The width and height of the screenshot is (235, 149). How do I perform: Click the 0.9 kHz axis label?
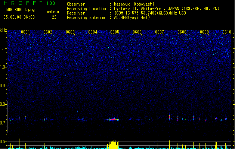click(3, 86)
